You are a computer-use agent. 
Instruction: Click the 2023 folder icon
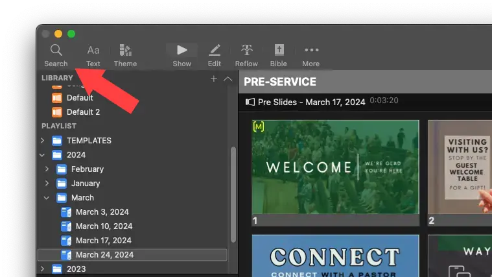[x=57, y=269]
